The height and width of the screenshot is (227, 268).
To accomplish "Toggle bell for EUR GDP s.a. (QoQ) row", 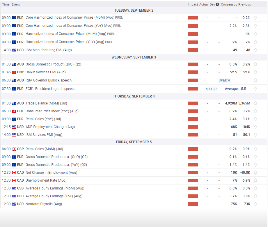I will click(255, 157).
